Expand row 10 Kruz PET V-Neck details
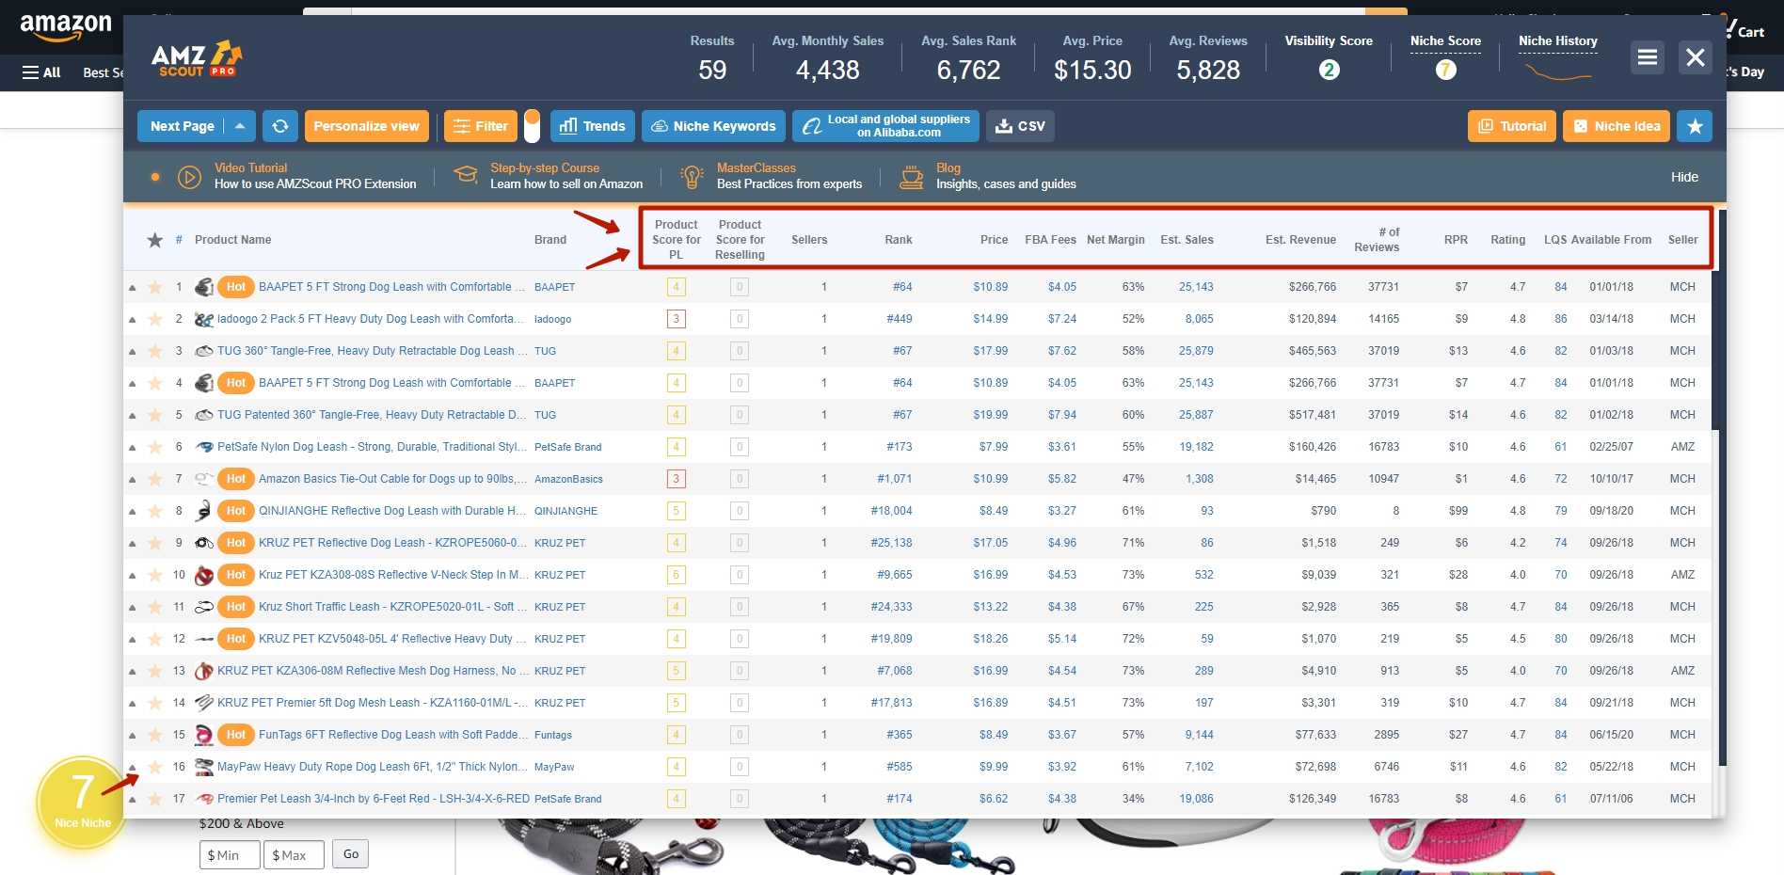1784x875 pixels. 132,575
